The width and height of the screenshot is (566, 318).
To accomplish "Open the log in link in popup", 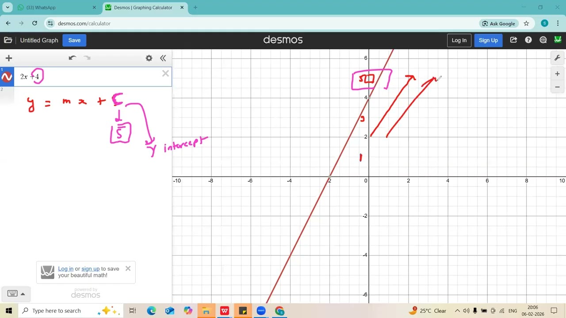I will pyautogui.click(x=66, y=269).
